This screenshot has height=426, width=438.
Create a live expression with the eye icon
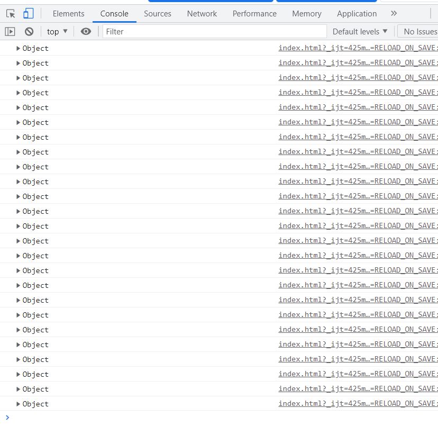tap(86, 32)
